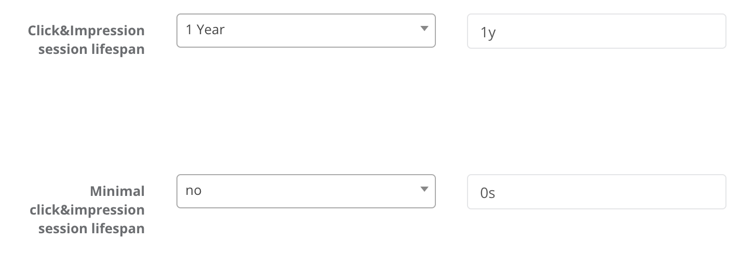The height and width of the screenshot is (255, 741).
Task: Click the blank middle of the "1 Year" select box
Action: (x=322, y=31)
